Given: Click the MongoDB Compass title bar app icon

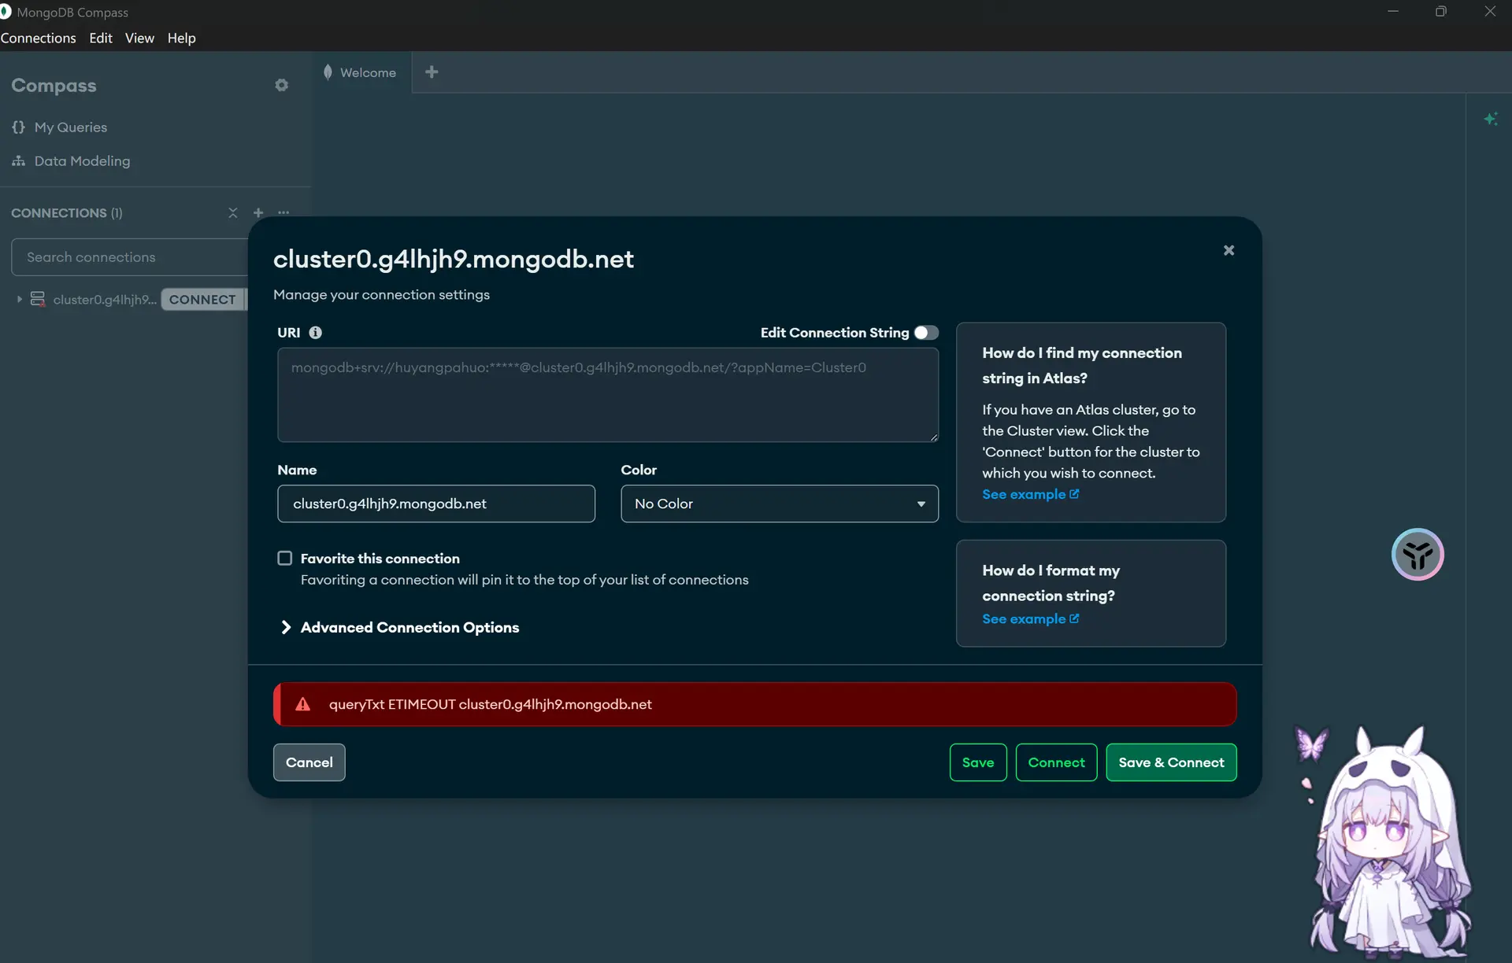Looking at the screenshot, I should click(x=5, y=12).
